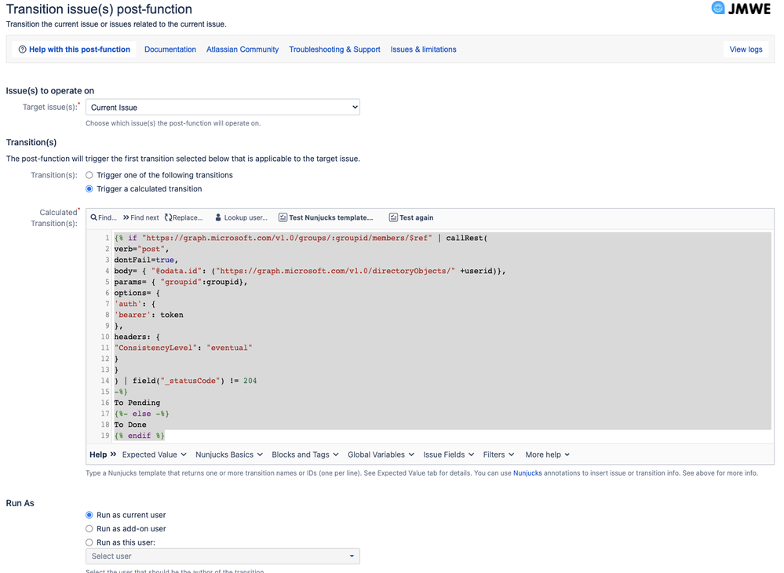Click the Find next double-arrow icon

click(x=126, y=217)
